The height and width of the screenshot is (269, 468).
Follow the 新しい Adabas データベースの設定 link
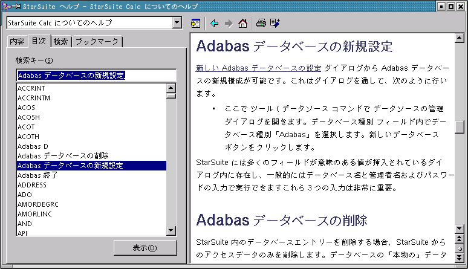[258, 68]
